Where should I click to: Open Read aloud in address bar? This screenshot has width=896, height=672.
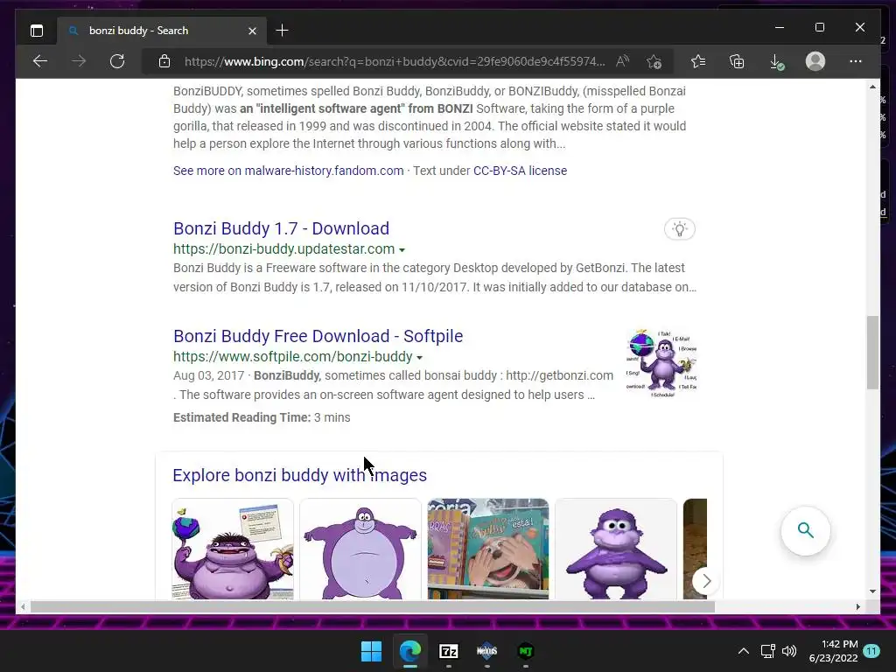pos(623,61)
